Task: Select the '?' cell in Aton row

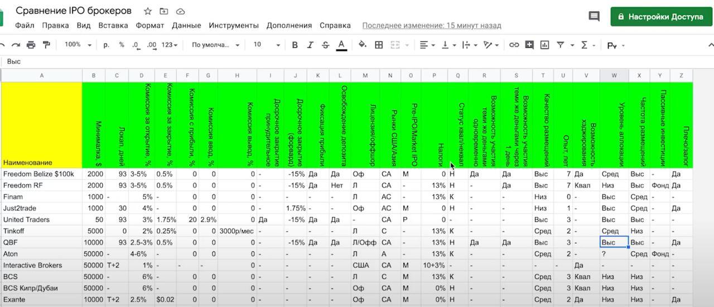Action: 614,254
